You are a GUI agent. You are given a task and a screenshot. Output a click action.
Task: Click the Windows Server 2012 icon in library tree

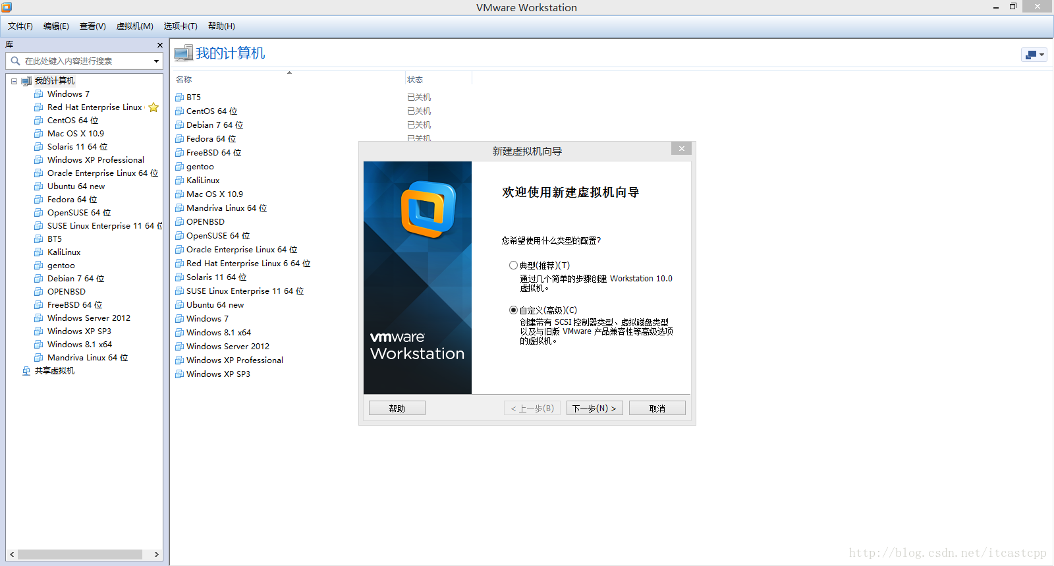click(39, 318)
